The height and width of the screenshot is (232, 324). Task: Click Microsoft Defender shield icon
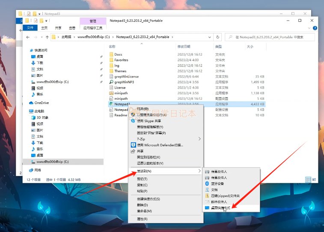tap(133, 145)
